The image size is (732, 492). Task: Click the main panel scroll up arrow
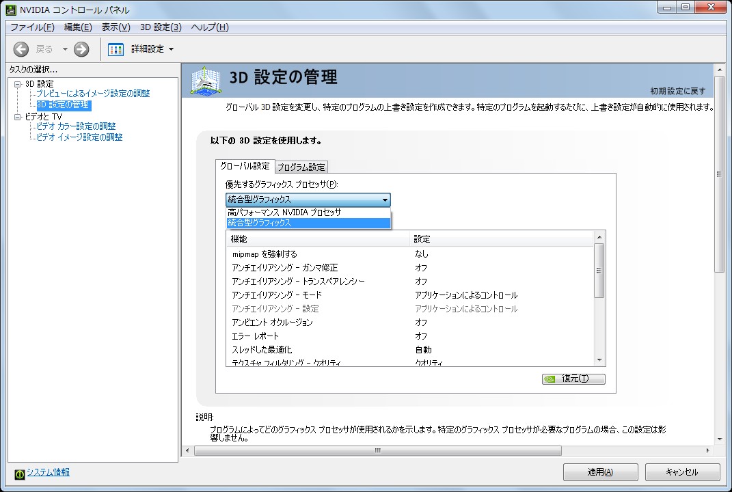720,70
